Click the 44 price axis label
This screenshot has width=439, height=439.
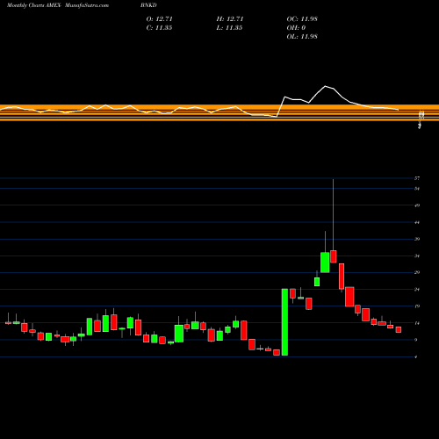pyautogui.click(x=417, y=222)
